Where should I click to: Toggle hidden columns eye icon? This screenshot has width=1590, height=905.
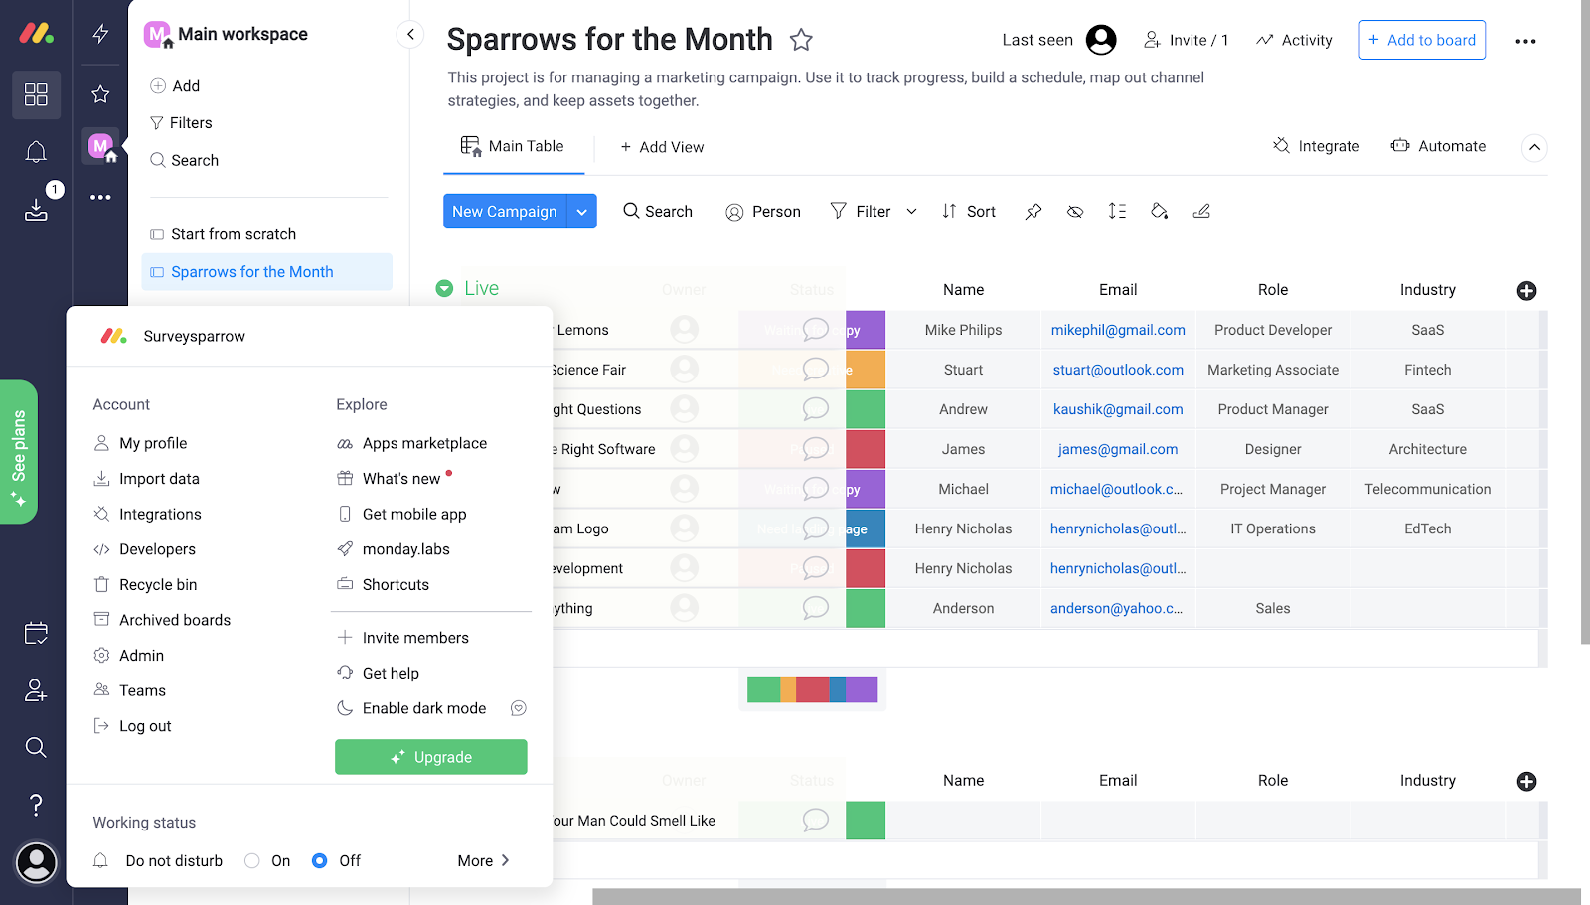pyautogui.click(x=1075, y=211)
